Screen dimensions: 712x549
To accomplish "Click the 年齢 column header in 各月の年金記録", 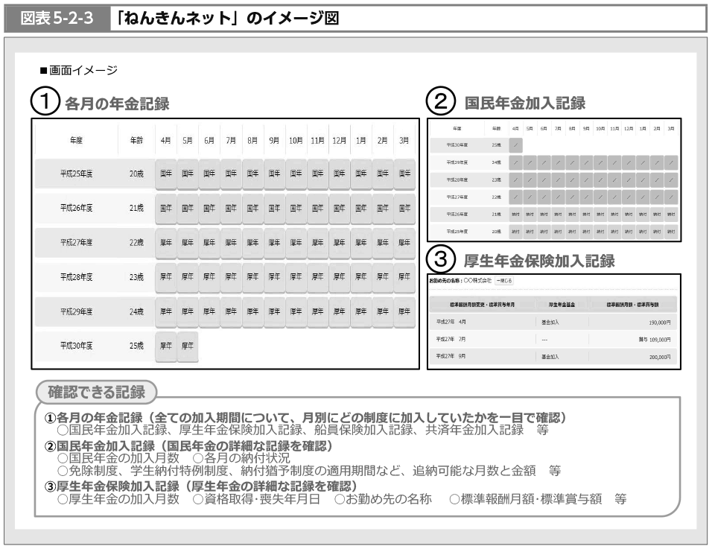I will (135, 139).
